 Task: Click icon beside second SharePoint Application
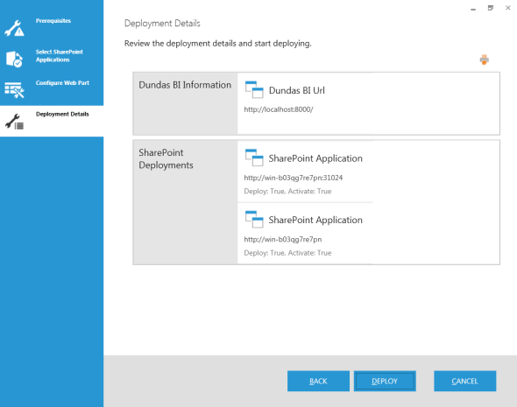254,220
